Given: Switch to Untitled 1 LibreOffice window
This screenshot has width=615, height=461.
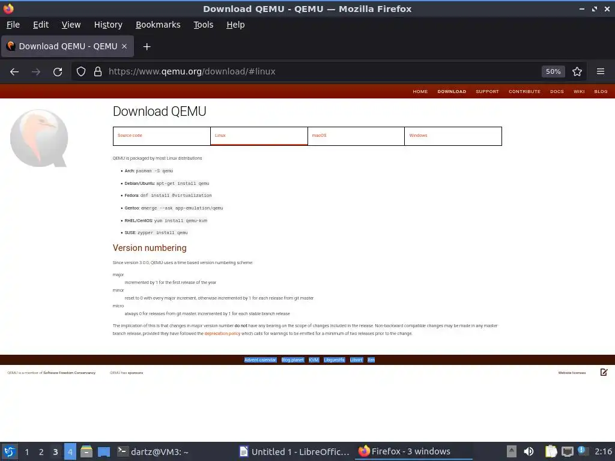Looking at the screenshot, I should [x=294, y=451].
